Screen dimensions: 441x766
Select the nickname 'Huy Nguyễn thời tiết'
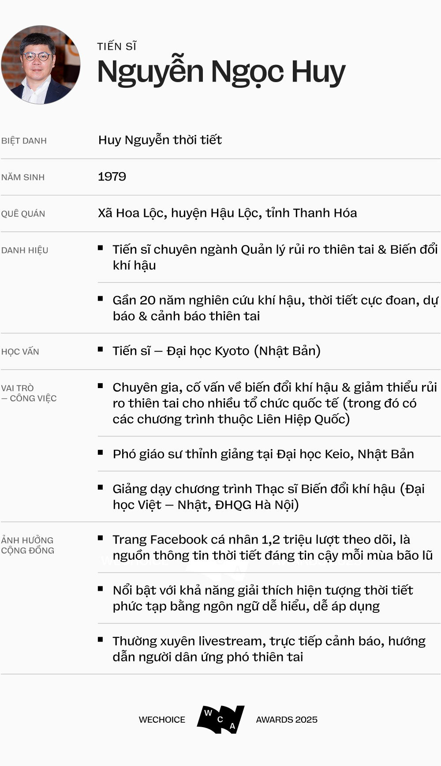click(x=160, y=140)
